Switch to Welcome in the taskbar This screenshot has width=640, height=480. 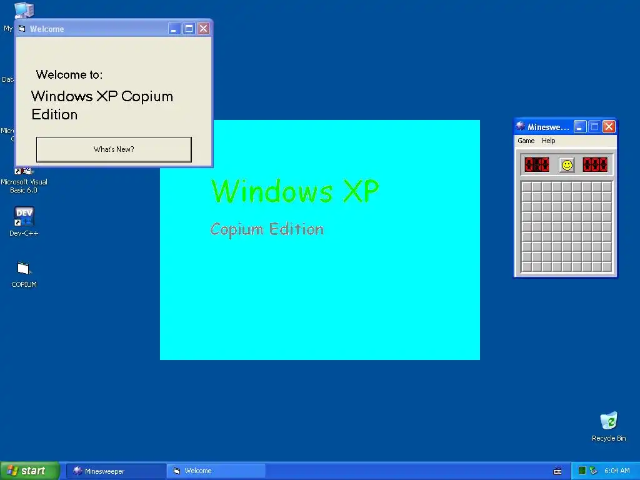(216, 471)
